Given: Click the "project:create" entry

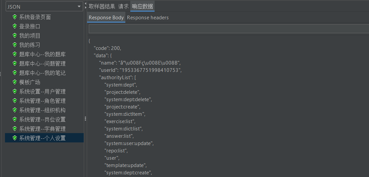Looking at the screenshot, I should [x=122, y=106].
